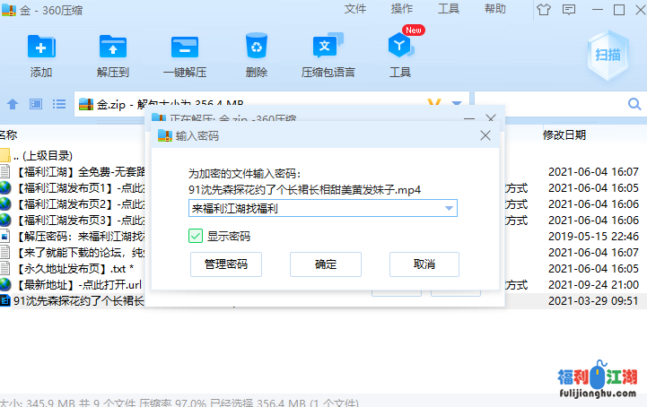Expand the archive path address dropdown

[457, 103]
